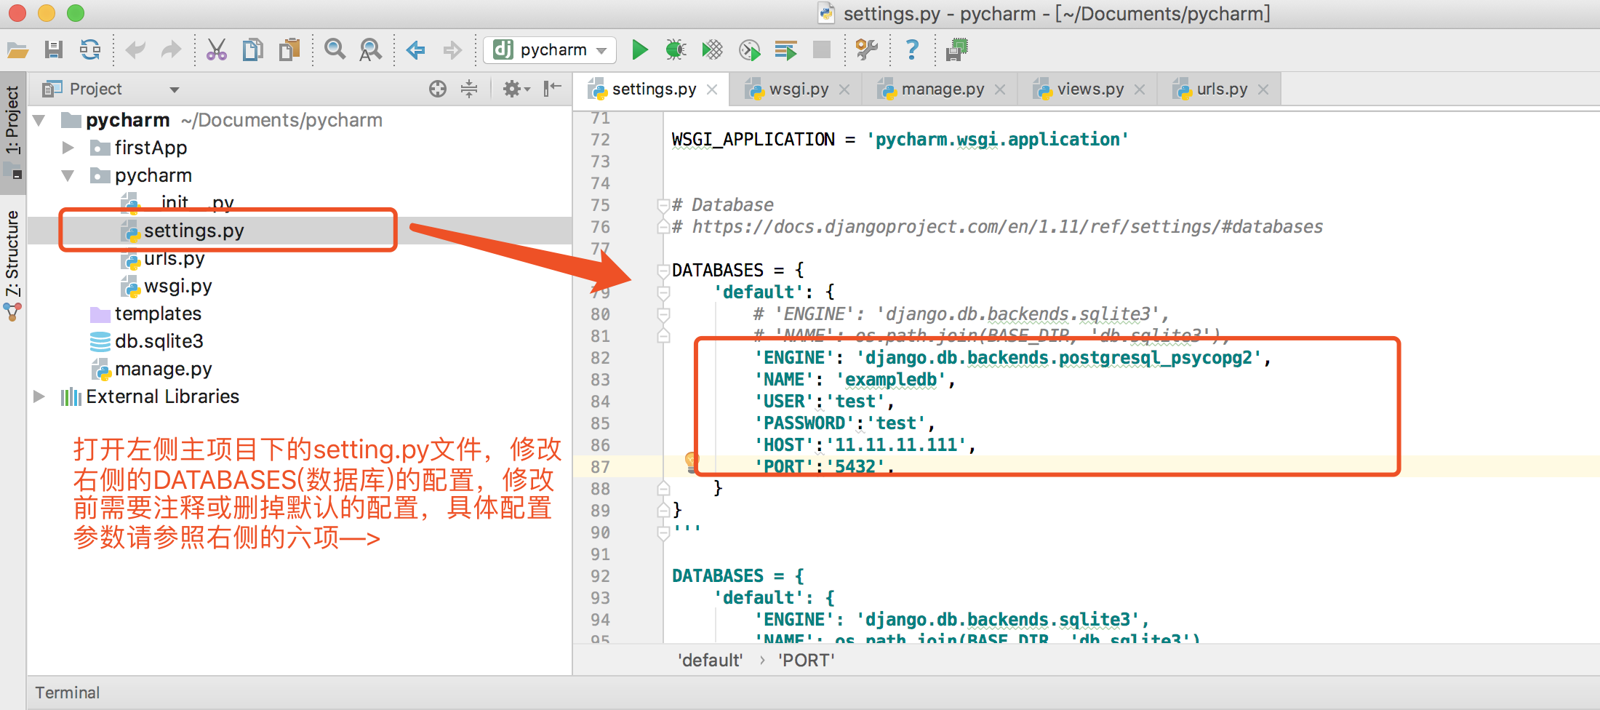This screenshot has height=710, width=1600.
Task: Click the yellow intention lightbulb on line 87
Action: click(692, 461)
